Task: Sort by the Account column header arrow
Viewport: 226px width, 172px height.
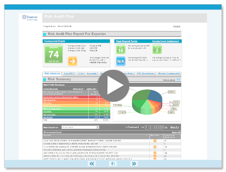Action: pyautogui.click(x=147, y=136)
